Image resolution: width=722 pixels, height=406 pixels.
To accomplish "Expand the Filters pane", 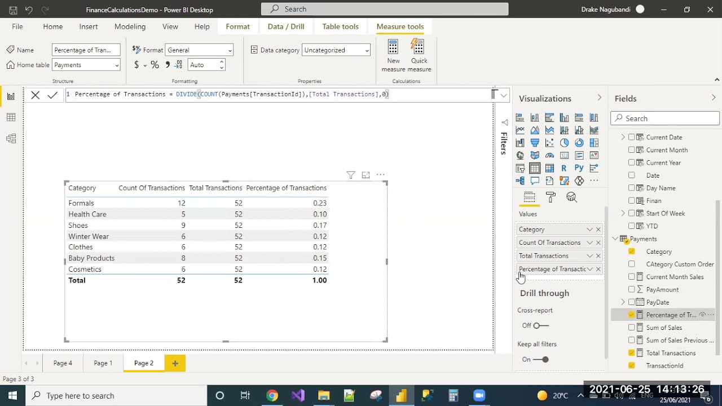I will (504, 122).
